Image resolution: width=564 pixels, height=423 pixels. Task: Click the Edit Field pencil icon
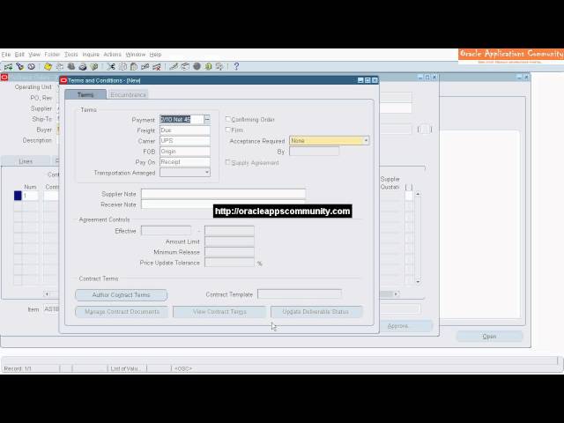pos(174,67)
